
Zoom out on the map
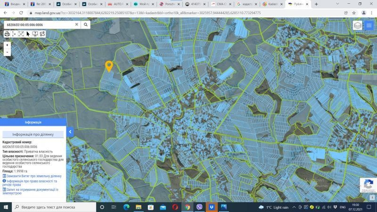[x=7, y=52]
